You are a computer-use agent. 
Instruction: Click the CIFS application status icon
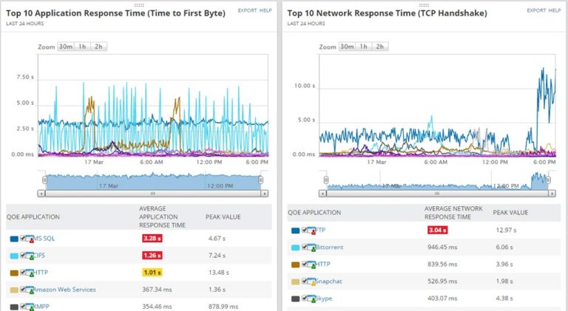(x=30, y=256)
